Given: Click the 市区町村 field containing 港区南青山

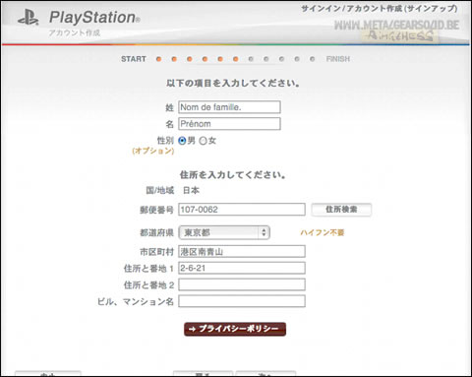Looking at the screenshot, I should [242, 251].
